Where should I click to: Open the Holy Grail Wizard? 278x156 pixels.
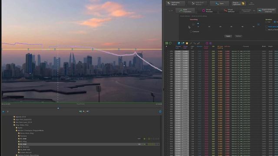(198, 3)
